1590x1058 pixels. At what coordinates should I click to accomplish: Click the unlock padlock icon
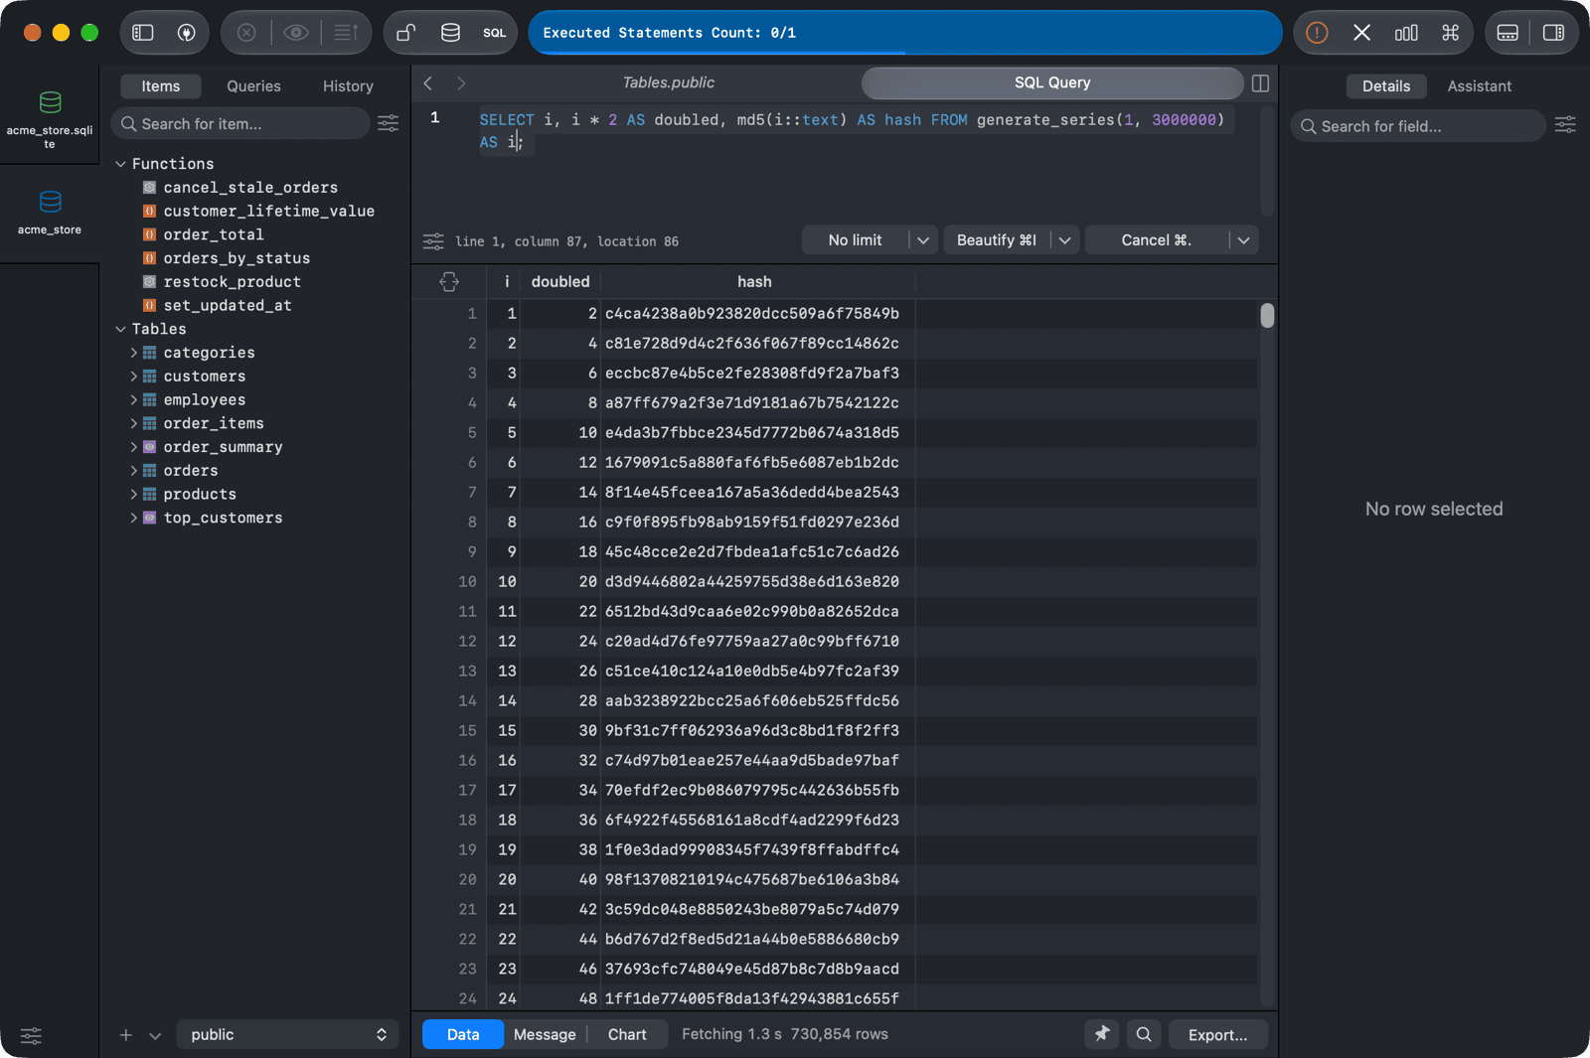pyautogui.click(x=405, y=33)
